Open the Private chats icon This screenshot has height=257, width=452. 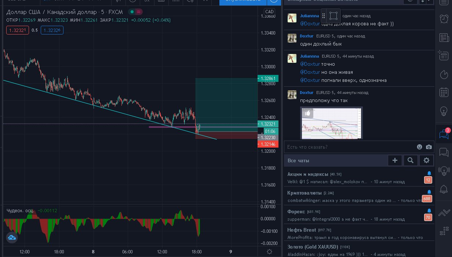[444, 152]
